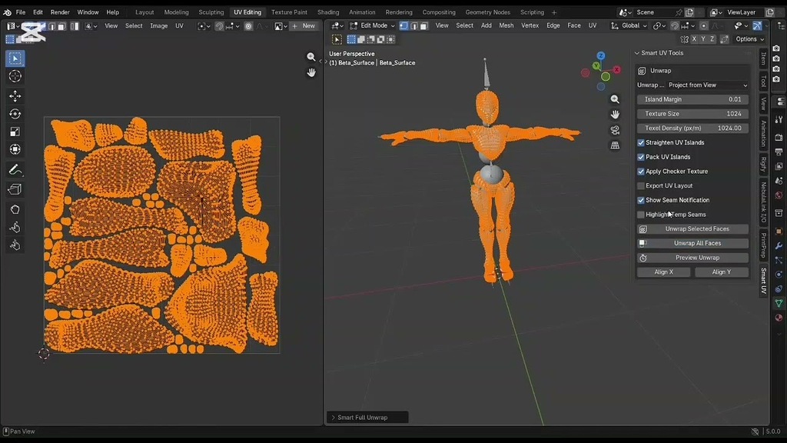Screen dimensions: 787x443
Task: Click New image button in UV editor
Action: (304, 25)
